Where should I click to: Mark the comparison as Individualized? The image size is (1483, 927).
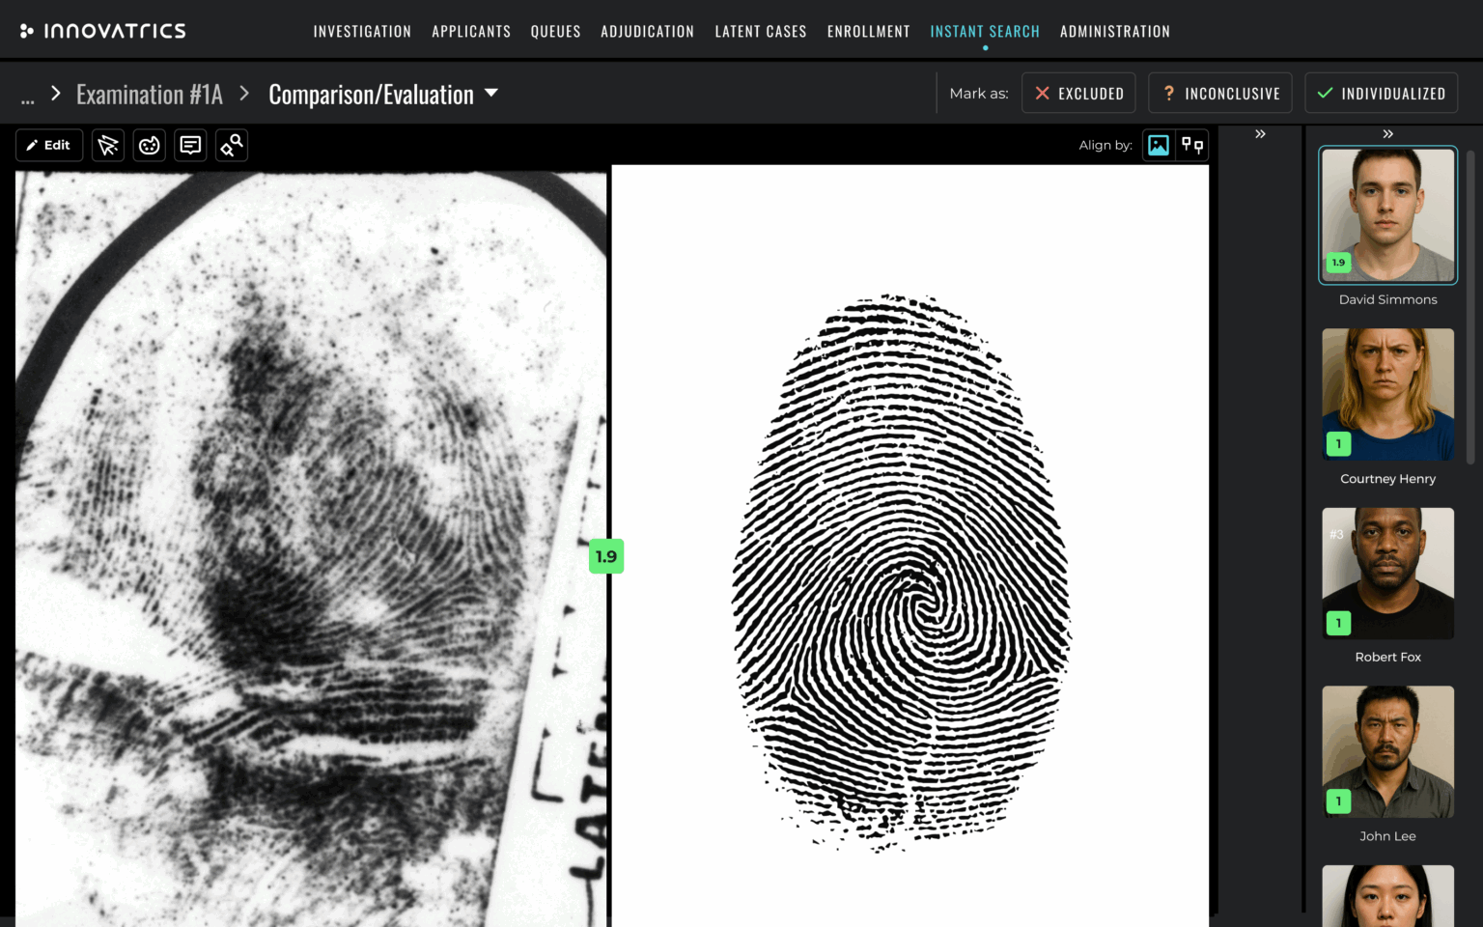(1381, 93)
